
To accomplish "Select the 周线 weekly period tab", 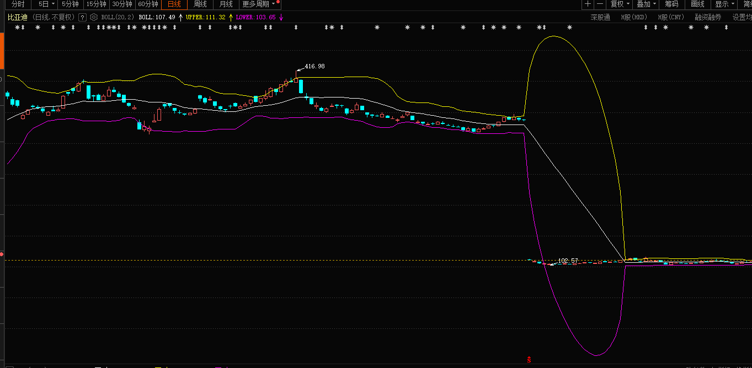I will click(200, 4).
